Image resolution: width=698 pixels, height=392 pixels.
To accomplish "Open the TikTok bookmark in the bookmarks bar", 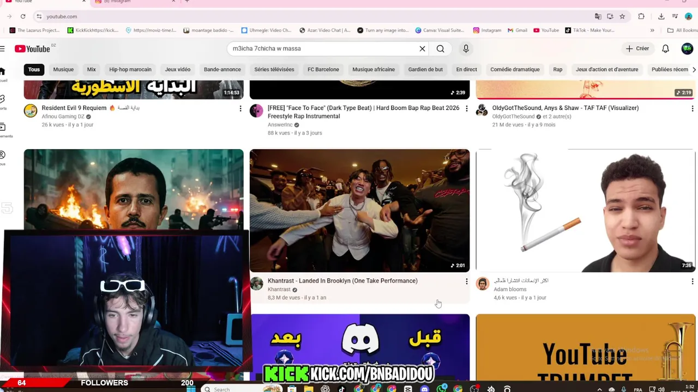I will [x=589, y=30].
